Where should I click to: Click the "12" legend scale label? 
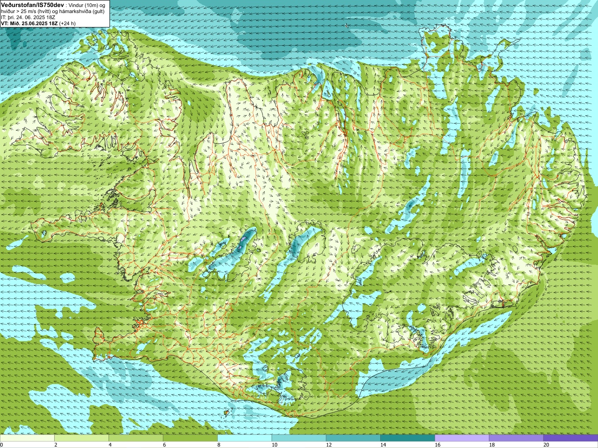click(x=329, y=445)
